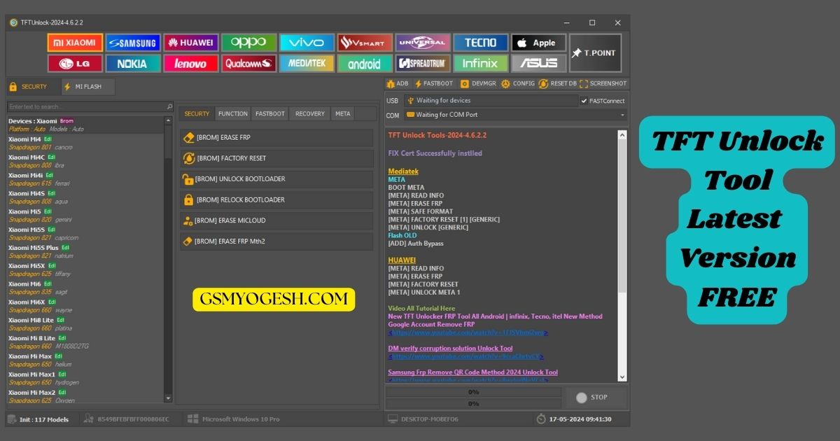Viewport: 840px width, 441px height.
Task: Select the Vsmart brand button
Action: [365, 43]
